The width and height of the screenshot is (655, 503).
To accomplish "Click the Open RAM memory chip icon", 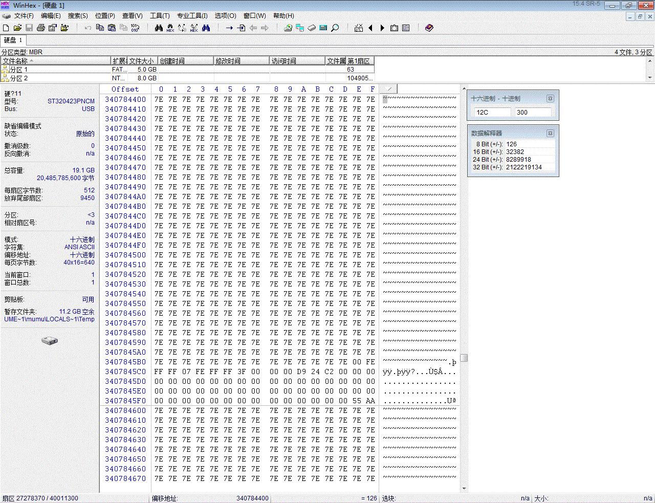I will (x=312, y=28).
